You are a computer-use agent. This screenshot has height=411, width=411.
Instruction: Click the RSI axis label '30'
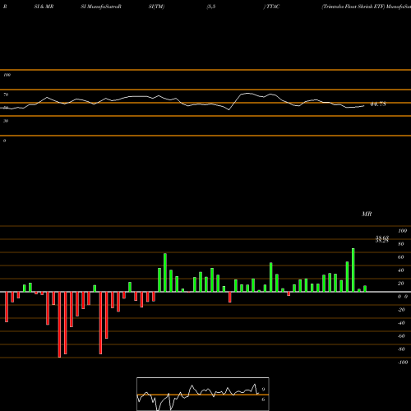[x=6, y=121]
